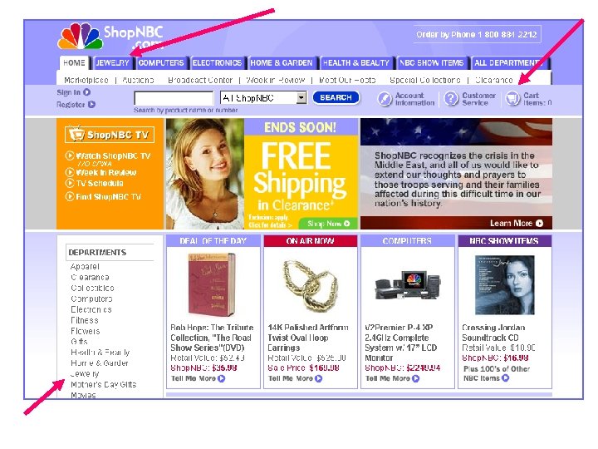Open the Week in Review submenu link
Screen dimensions: 598x449
tap(276, 80)
